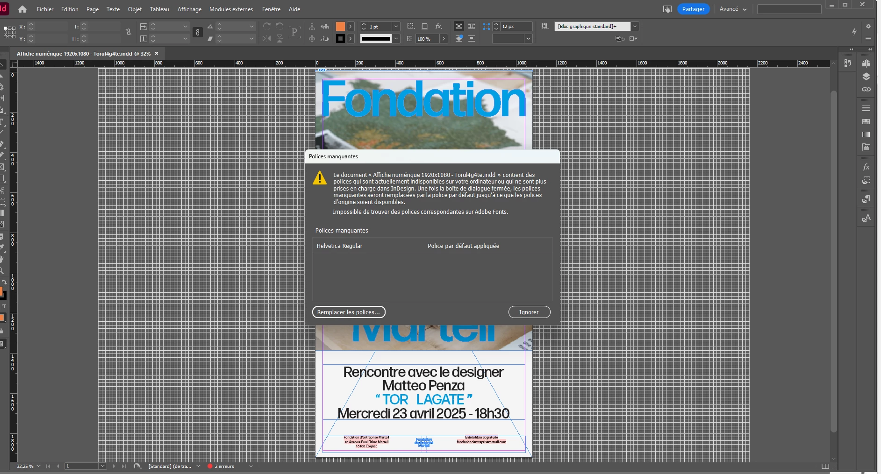The width and height of the screenshot is (881, 474).
Task: Open the Edition menu
Action: click(x=70, y=9)
